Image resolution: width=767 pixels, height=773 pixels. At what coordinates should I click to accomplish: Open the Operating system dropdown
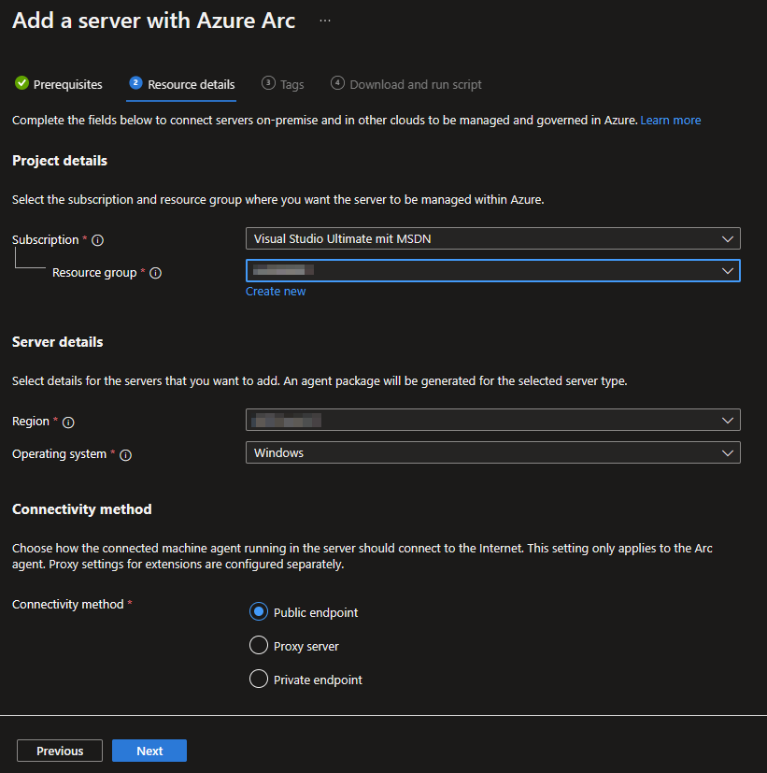point(493,452)
